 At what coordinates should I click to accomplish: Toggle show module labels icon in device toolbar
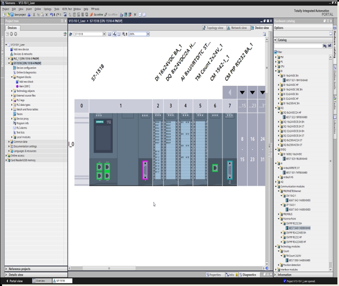(x=114, y=34)
